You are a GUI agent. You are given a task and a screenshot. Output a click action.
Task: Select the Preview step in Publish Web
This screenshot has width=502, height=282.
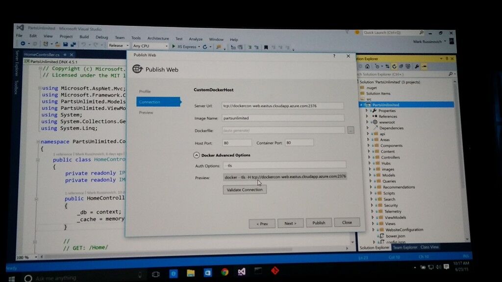[146, 113]
